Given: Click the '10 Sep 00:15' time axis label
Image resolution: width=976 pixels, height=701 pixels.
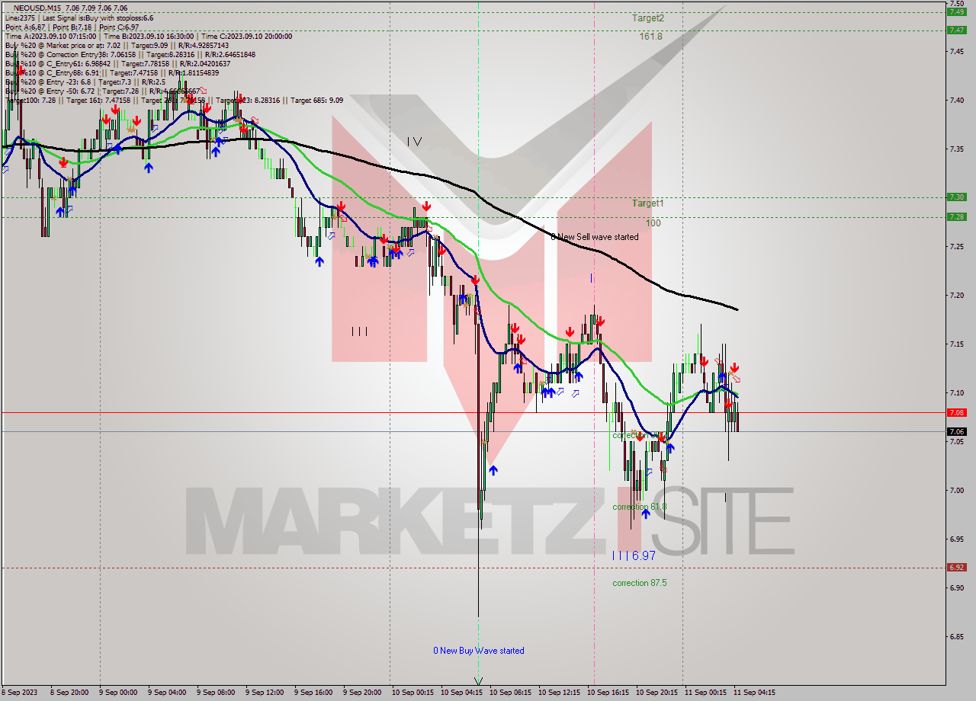Looking at the screenshot, I should 412,693.
